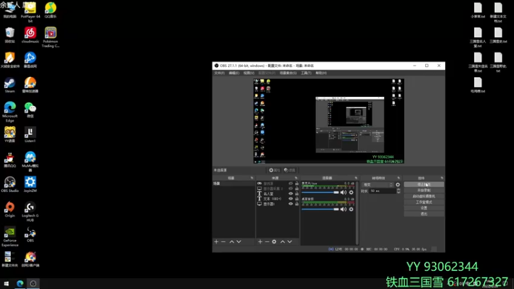Open Origin desktop shortcut
The height and width of the screenshot is (289, 514).
point(10,209)
